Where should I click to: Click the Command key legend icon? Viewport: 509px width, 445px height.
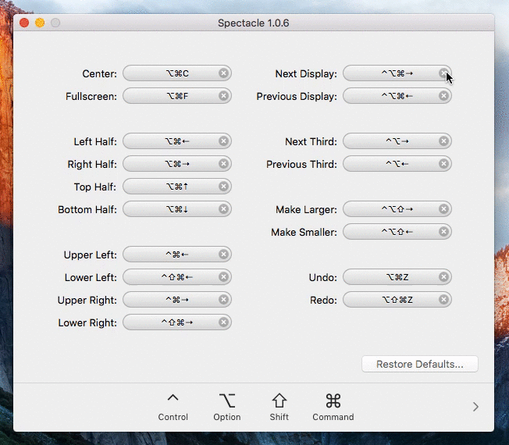[333, 400]
